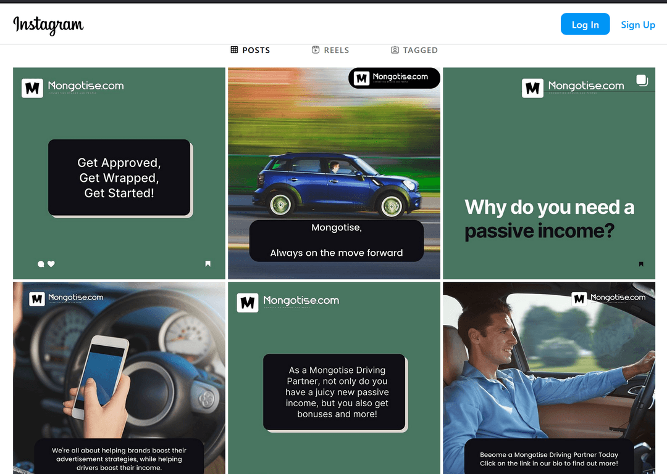667x474 pixels.
Task: Switch to the POSTS tab
Action: tap(250, 51)
